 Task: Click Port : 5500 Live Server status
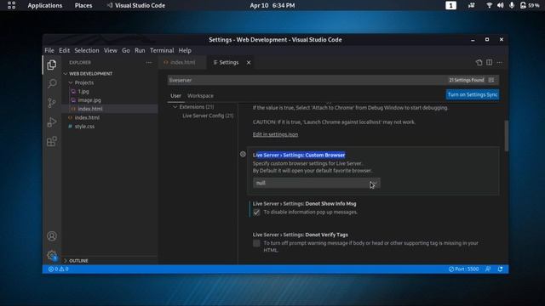tap(463, 269)
